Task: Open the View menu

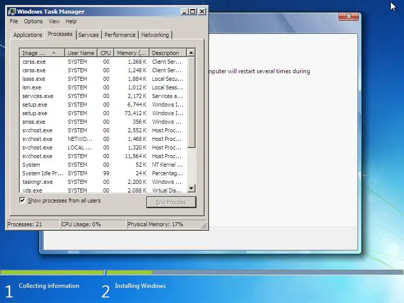Action: coord(54,21)
